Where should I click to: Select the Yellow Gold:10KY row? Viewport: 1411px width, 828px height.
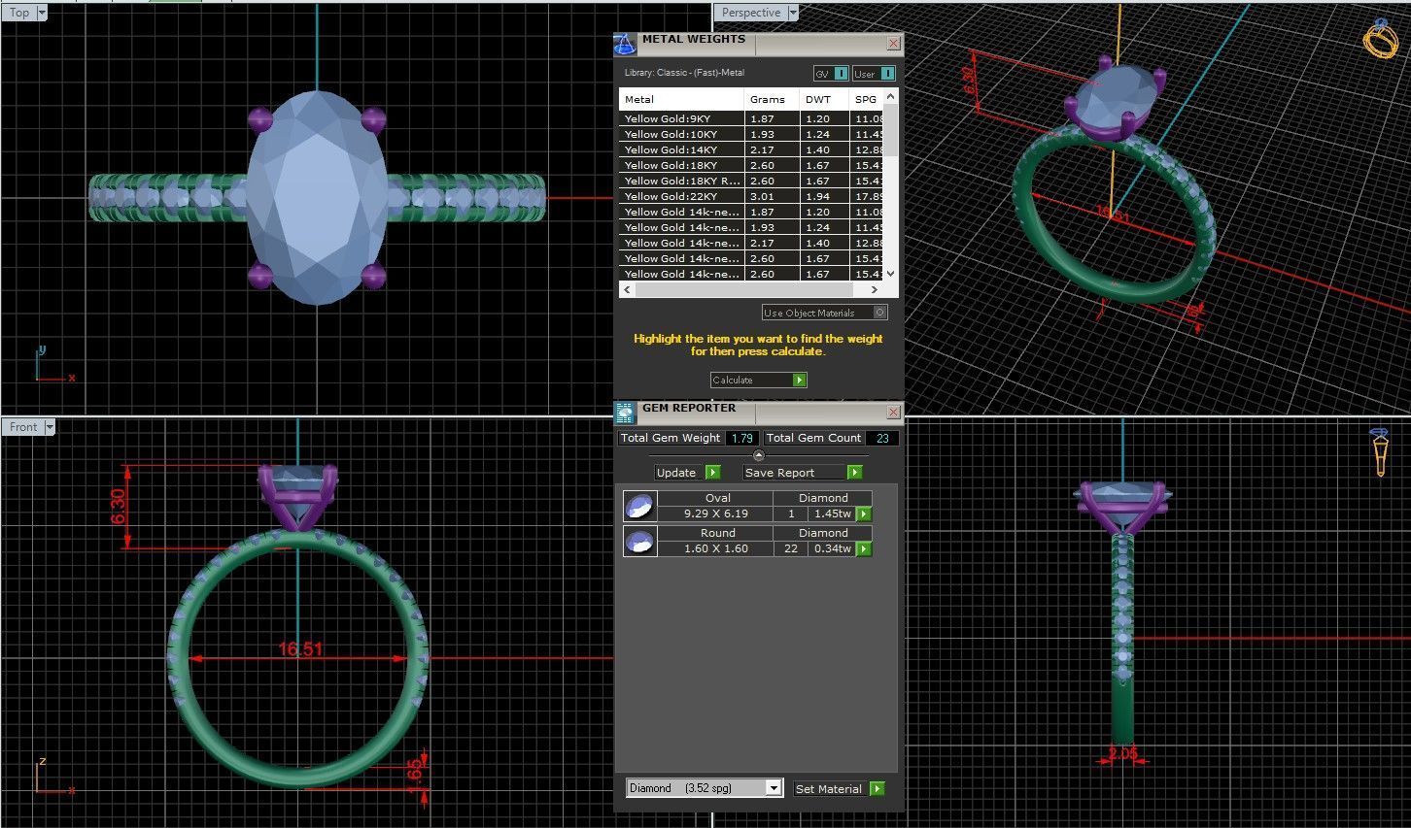751,134
